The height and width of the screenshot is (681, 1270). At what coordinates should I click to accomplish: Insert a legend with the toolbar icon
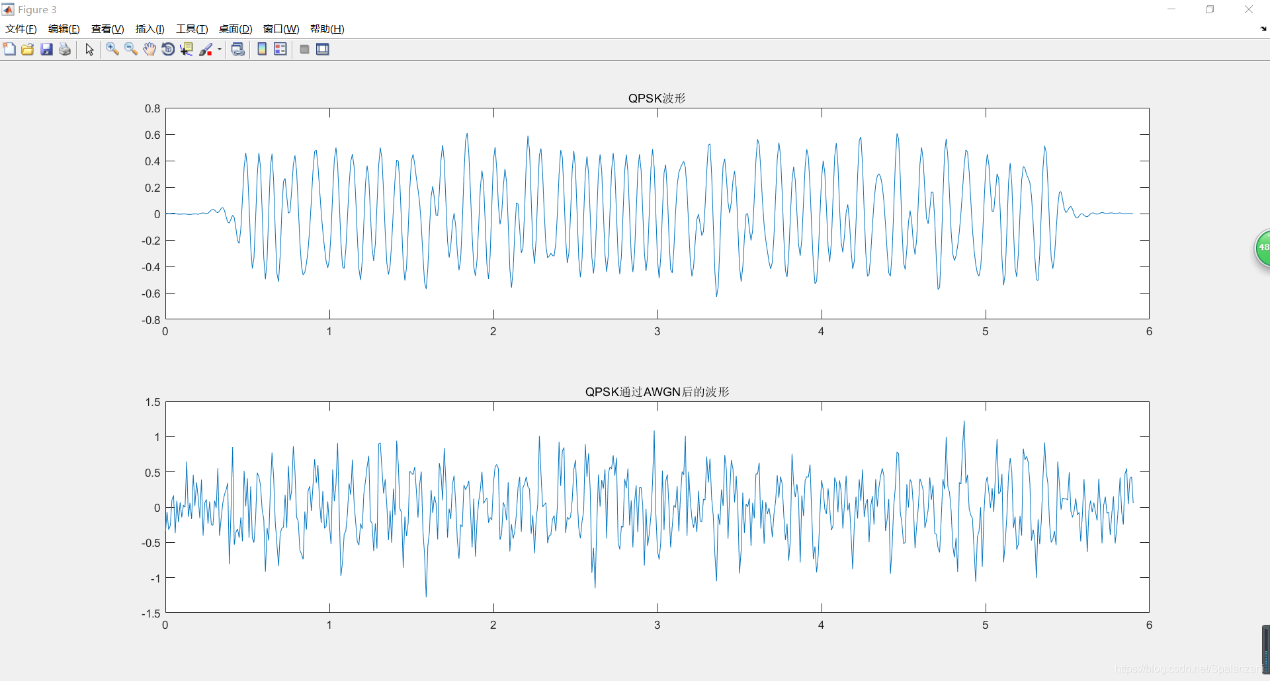click(x=280, y=50)
